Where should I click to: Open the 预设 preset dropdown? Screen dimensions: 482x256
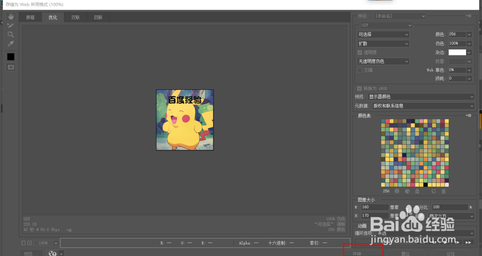(x=400, y=16)
